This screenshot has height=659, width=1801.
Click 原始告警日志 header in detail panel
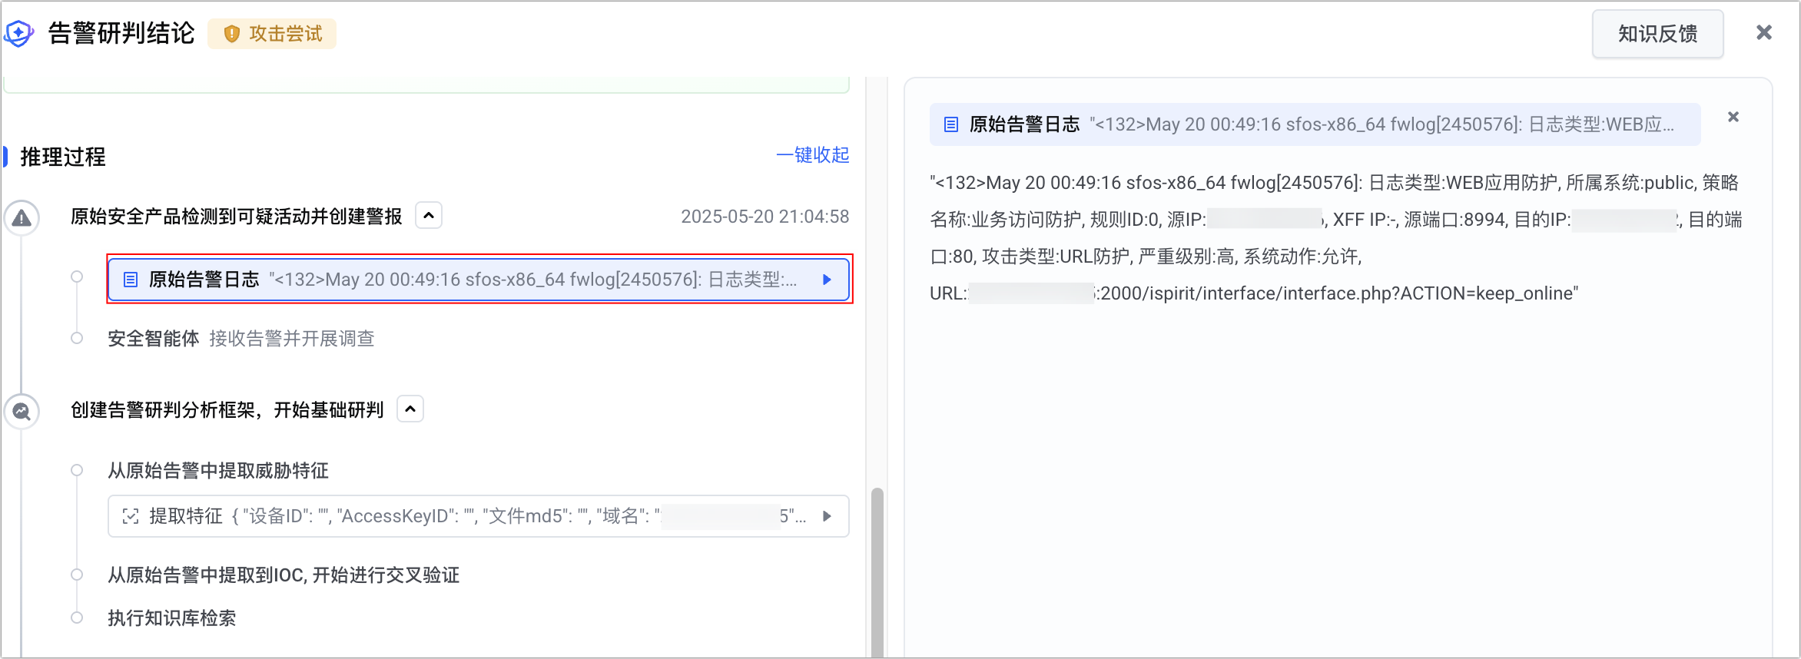tap(1315, 124)
